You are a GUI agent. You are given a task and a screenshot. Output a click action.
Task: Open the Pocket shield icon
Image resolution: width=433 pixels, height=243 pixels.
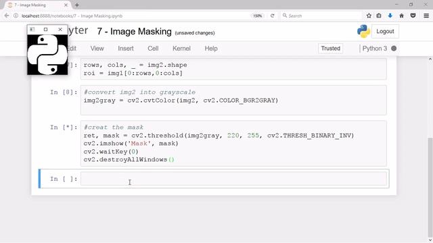[413, 16]
